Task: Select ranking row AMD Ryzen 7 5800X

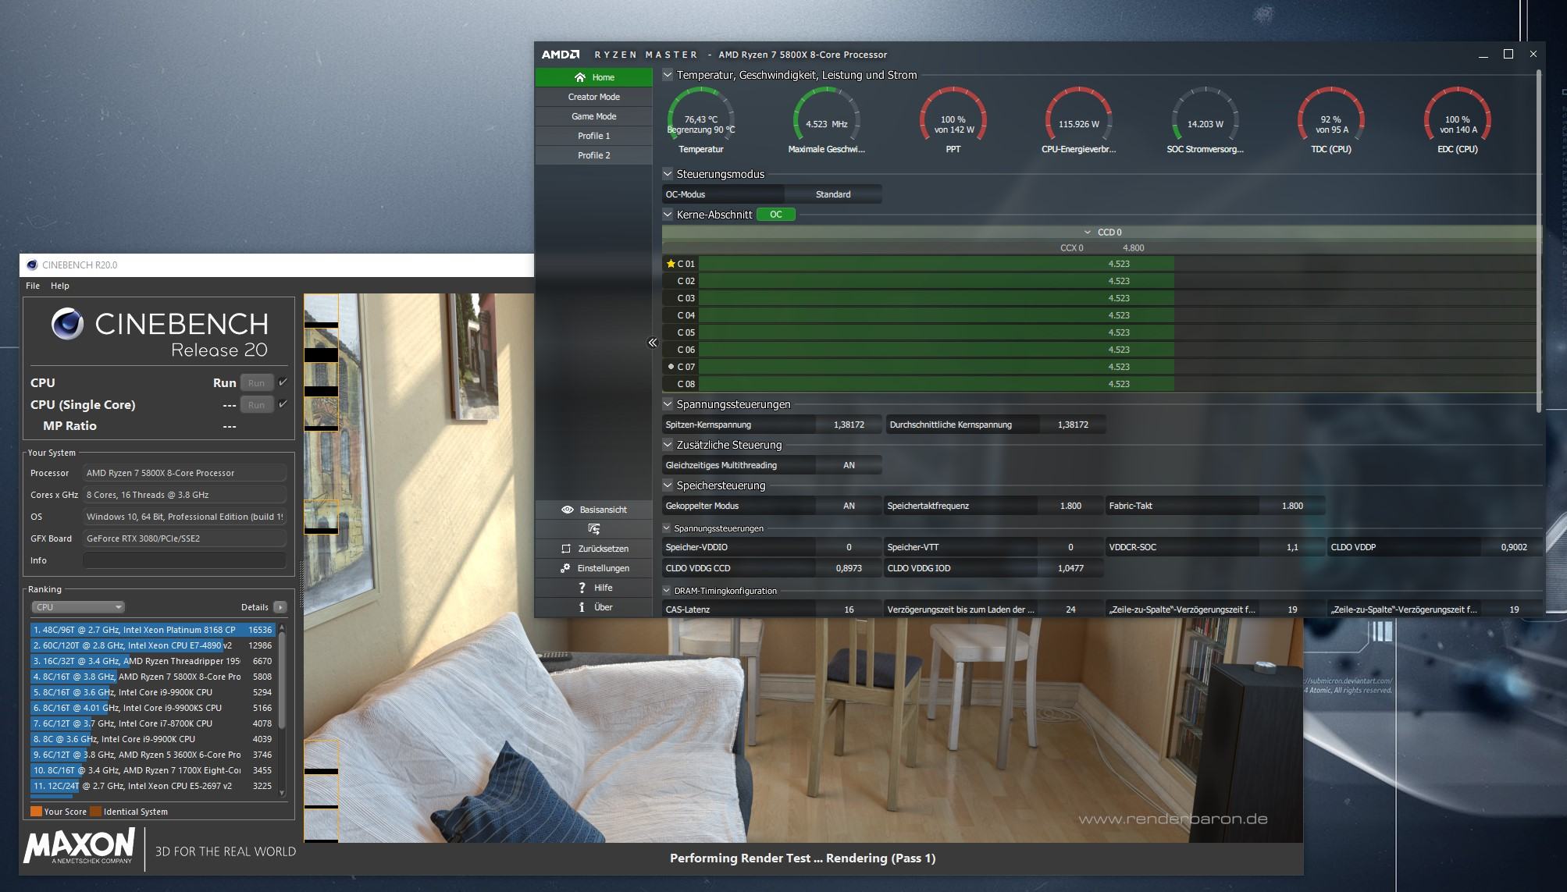Action: pyautogui.click(x=152, y=677)
